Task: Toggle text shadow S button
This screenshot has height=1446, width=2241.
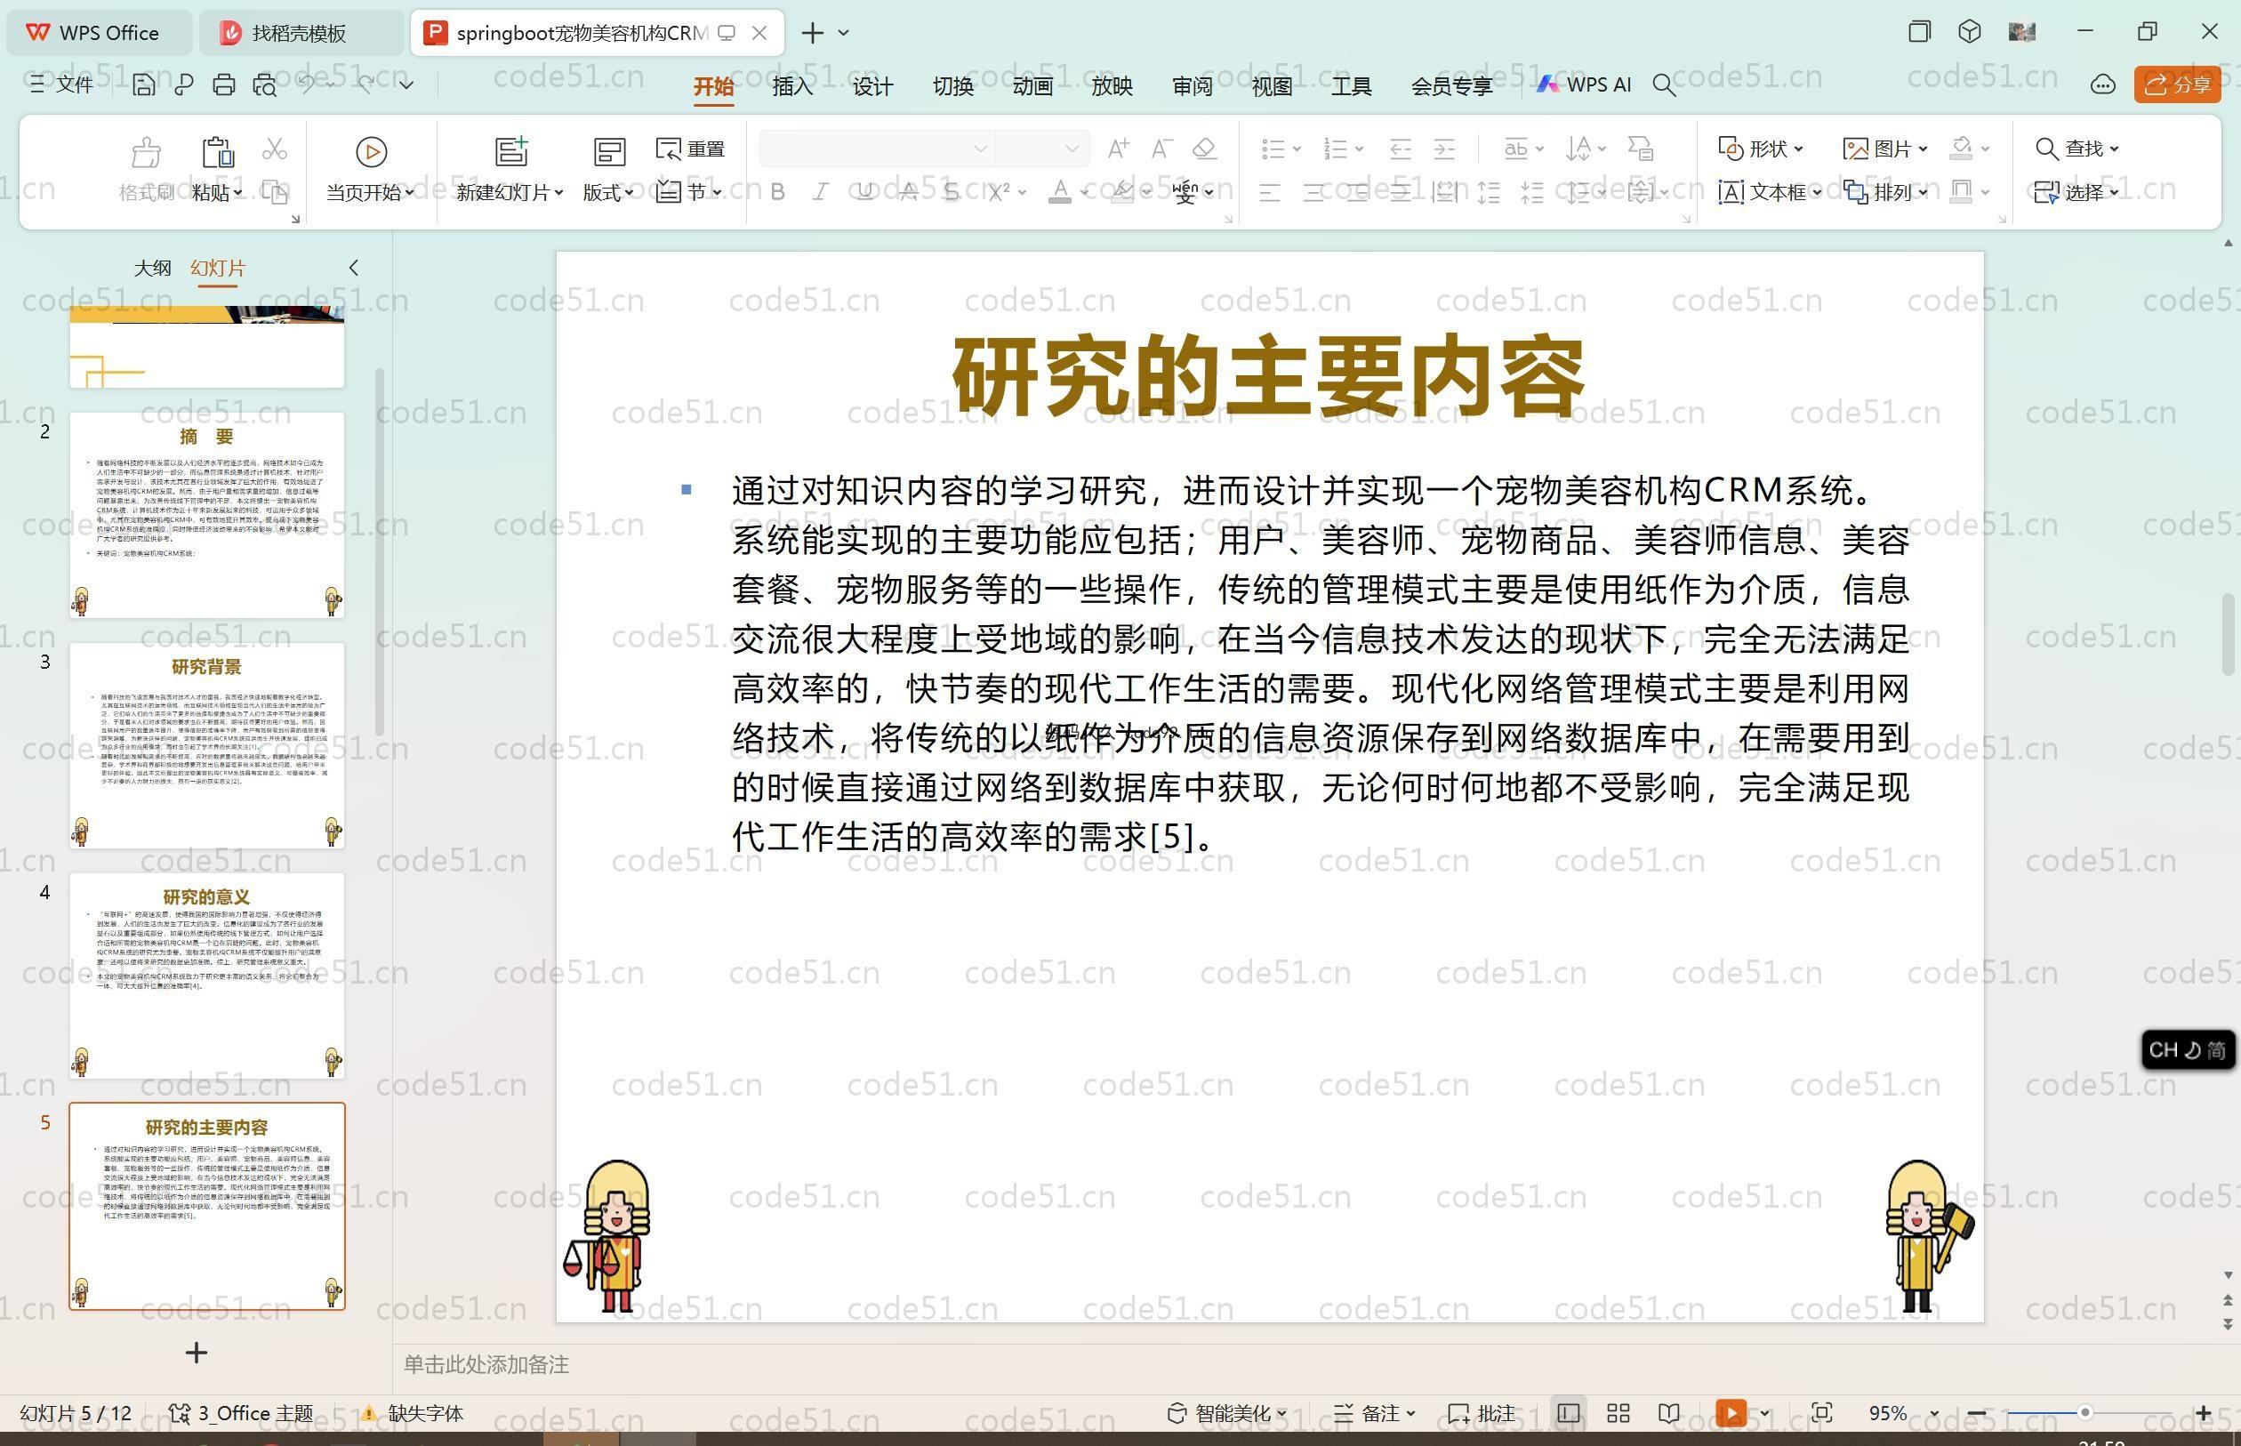Action: [x=952, y=192]
